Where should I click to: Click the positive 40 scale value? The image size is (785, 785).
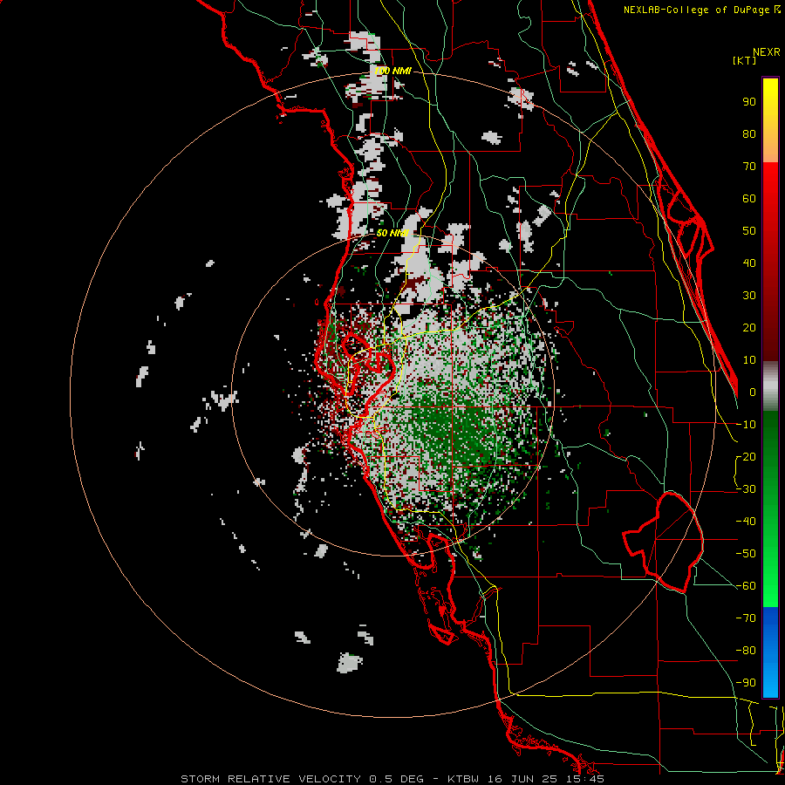pos(749,263)
